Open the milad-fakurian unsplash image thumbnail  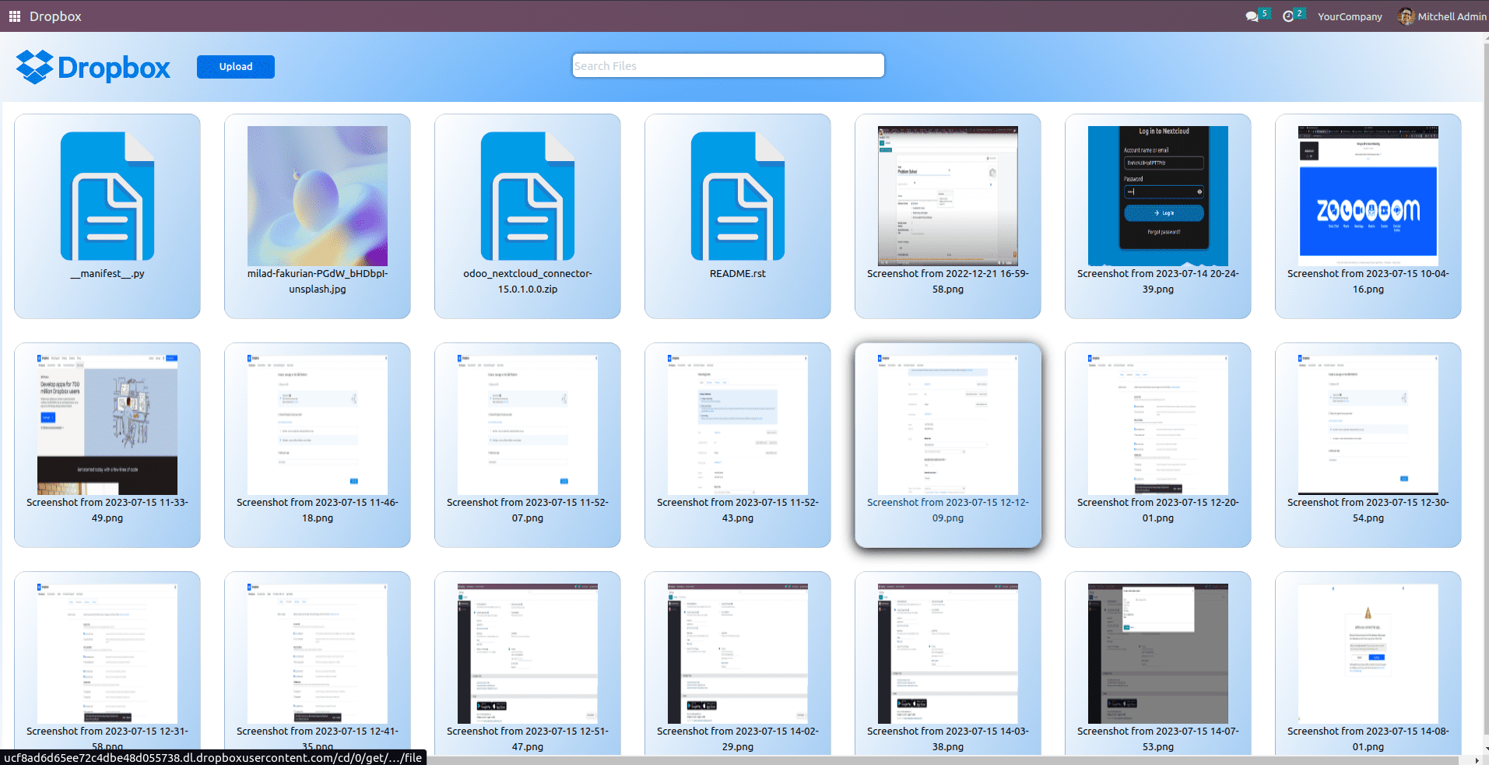(x=317, y=196)
